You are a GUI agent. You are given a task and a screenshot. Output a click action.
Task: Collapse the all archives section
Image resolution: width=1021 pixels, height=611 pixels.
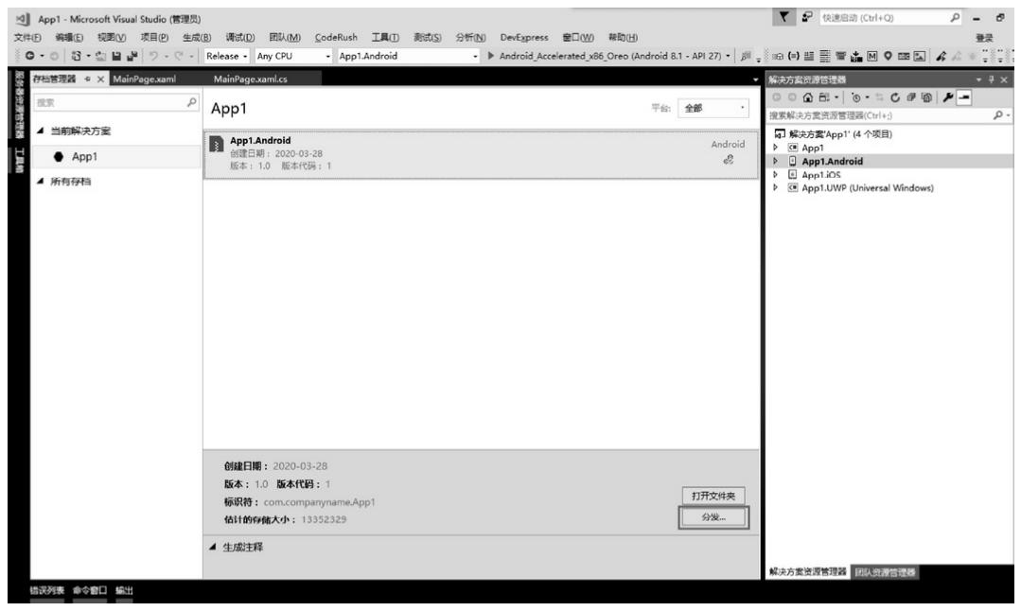coord(41,181)
